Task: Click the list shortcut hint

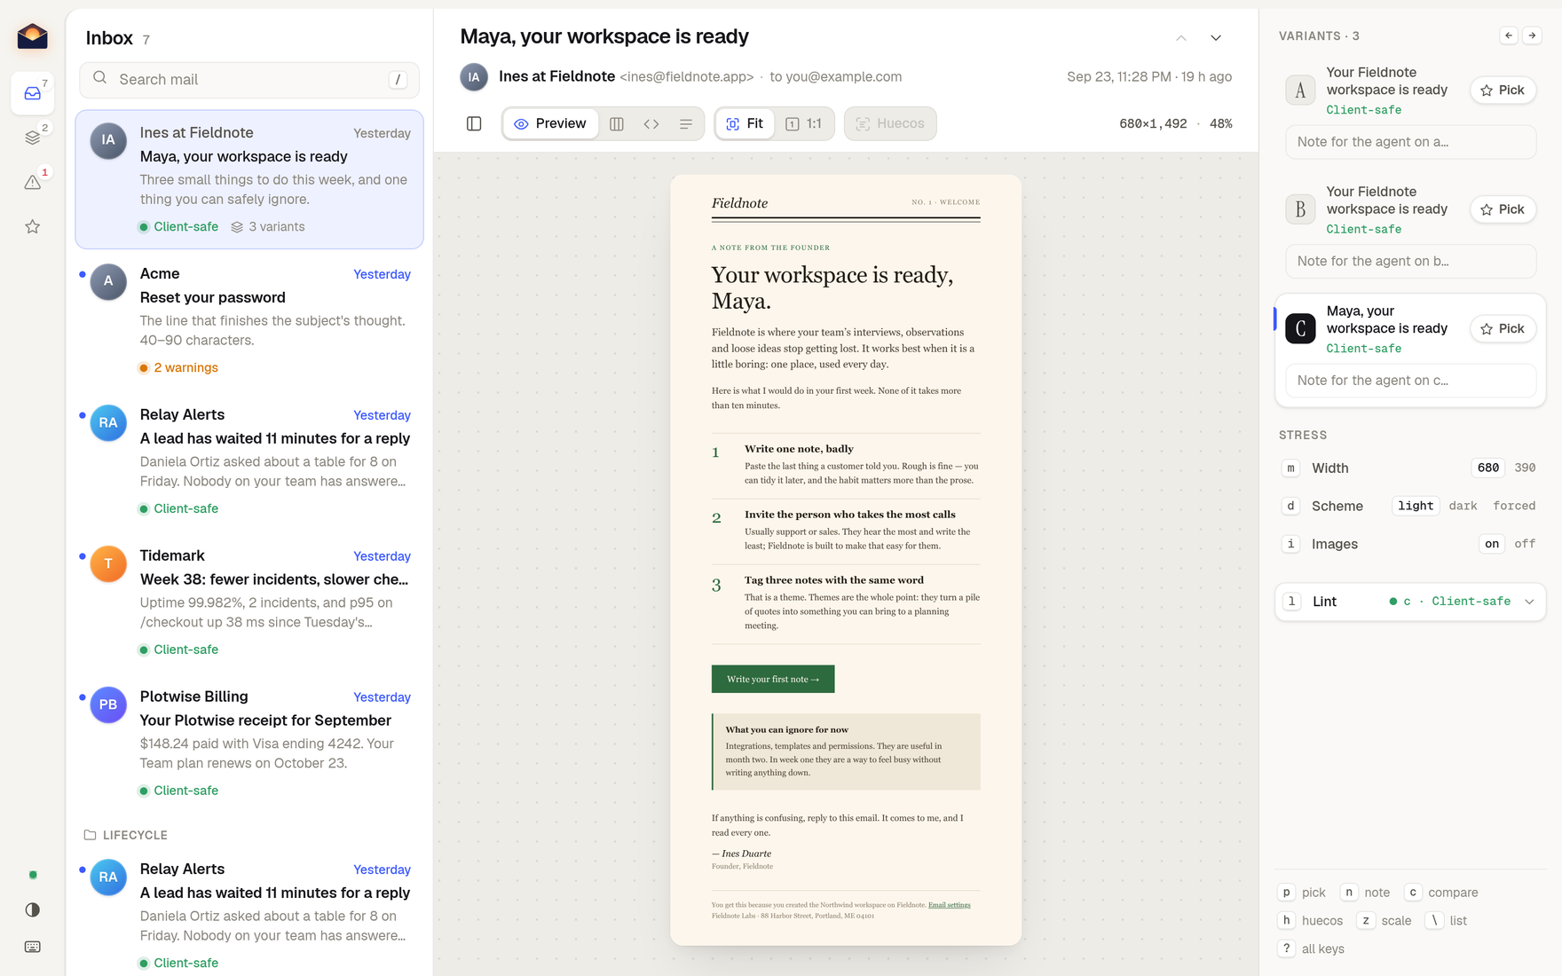Action: 1447,921
